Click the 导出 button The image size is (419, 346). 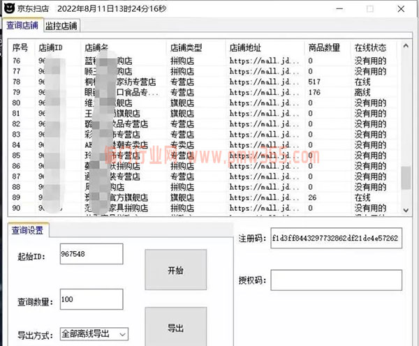[175, 328]
